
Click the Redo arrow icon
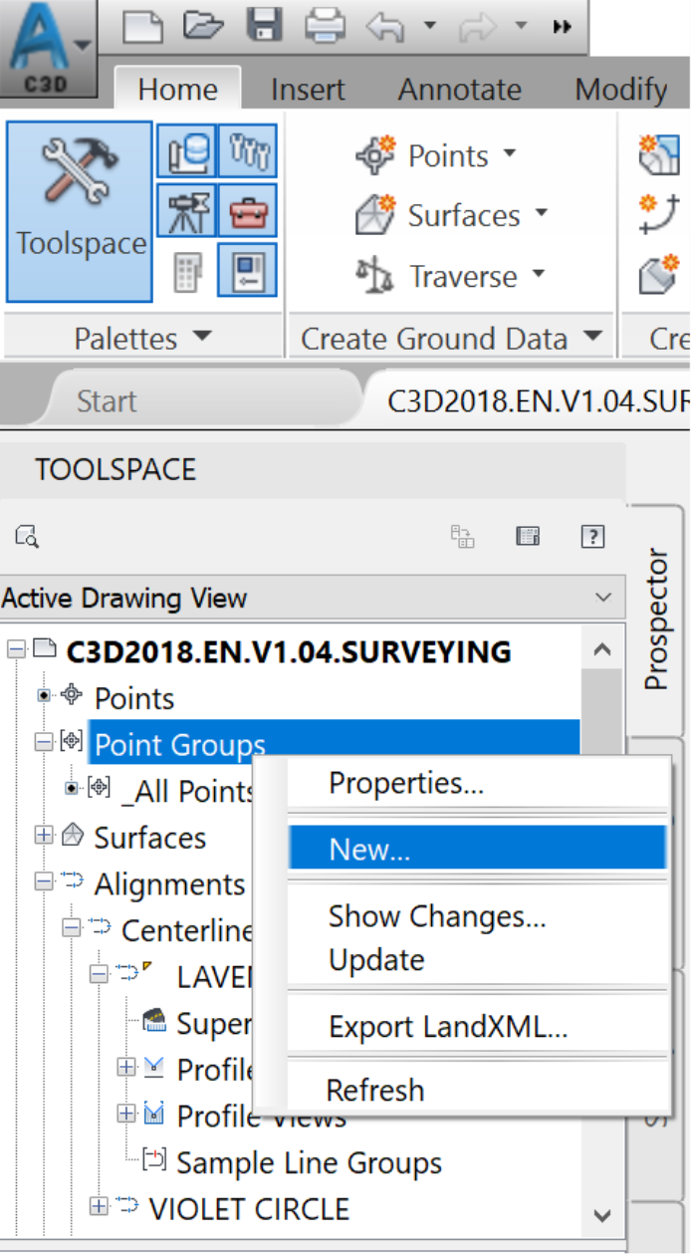tap(479, 26)
